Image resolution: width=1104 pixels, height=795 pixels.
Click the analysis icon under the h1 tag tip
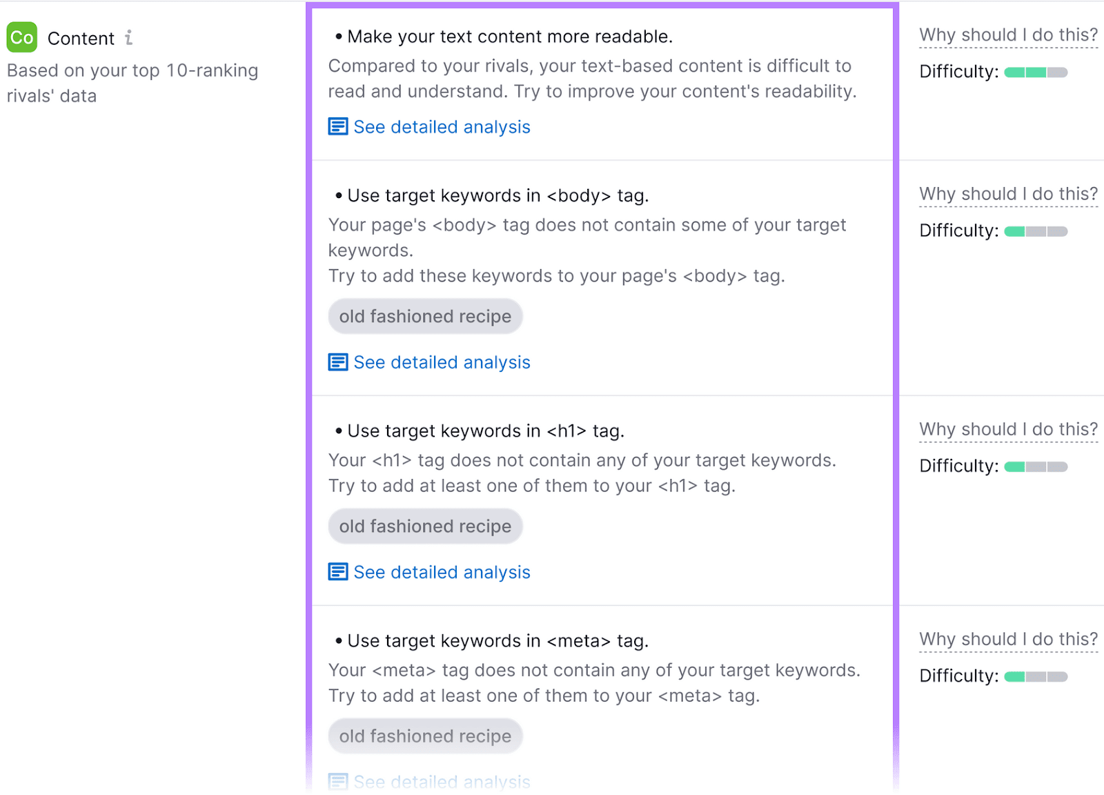click(337, 572)
